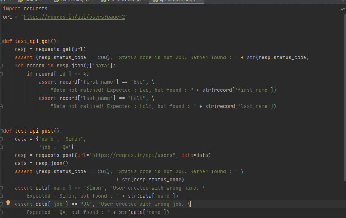This screenshot has height=218, width=346.
Task: Click the 'requests' module in import line
Action: pyautogui.click(x=35, y=9)
